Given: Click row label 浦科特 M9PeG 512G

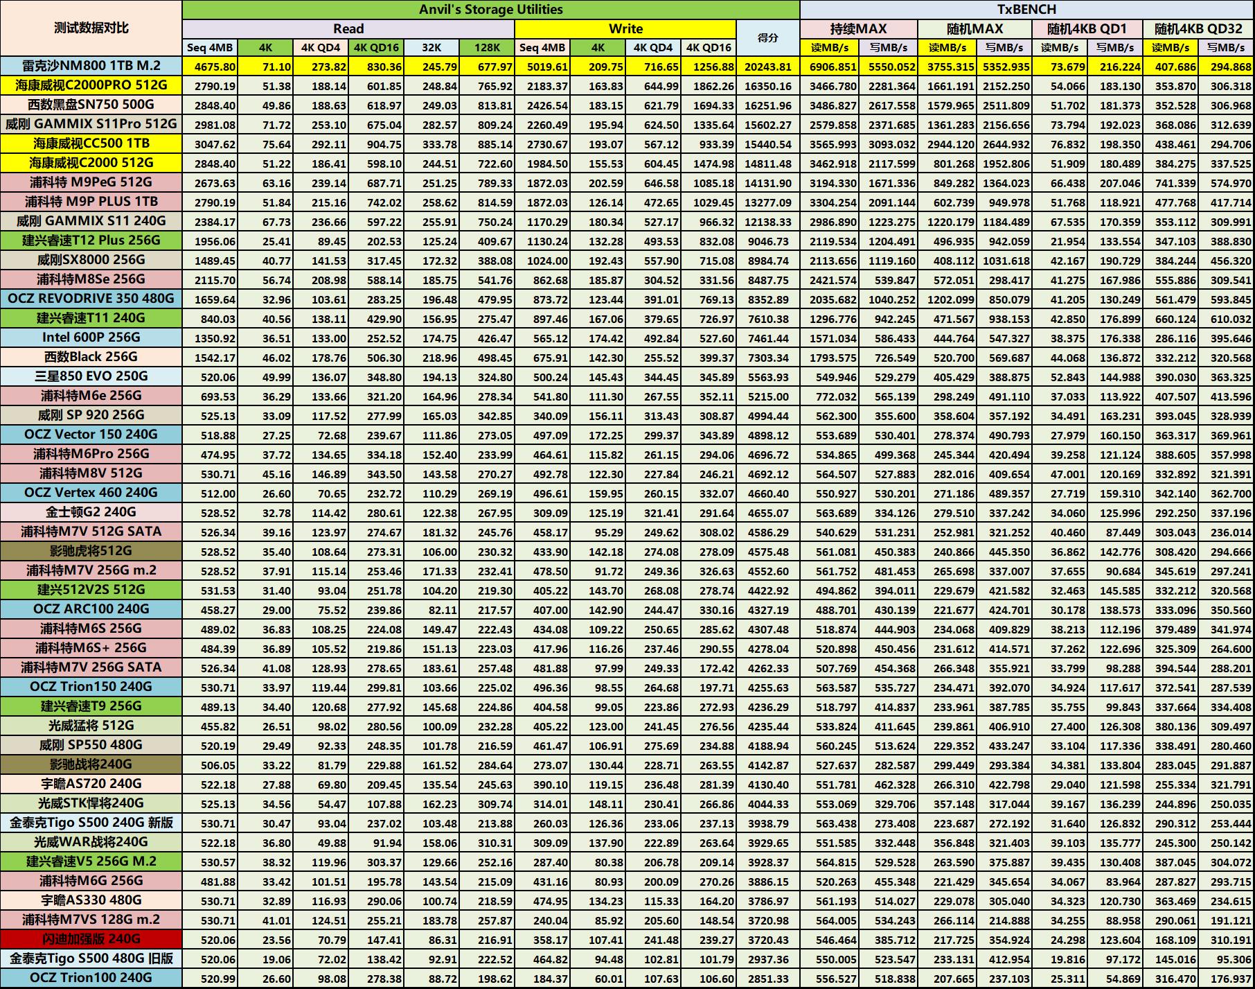Looking at the screenshot, I should pos(91,182).
